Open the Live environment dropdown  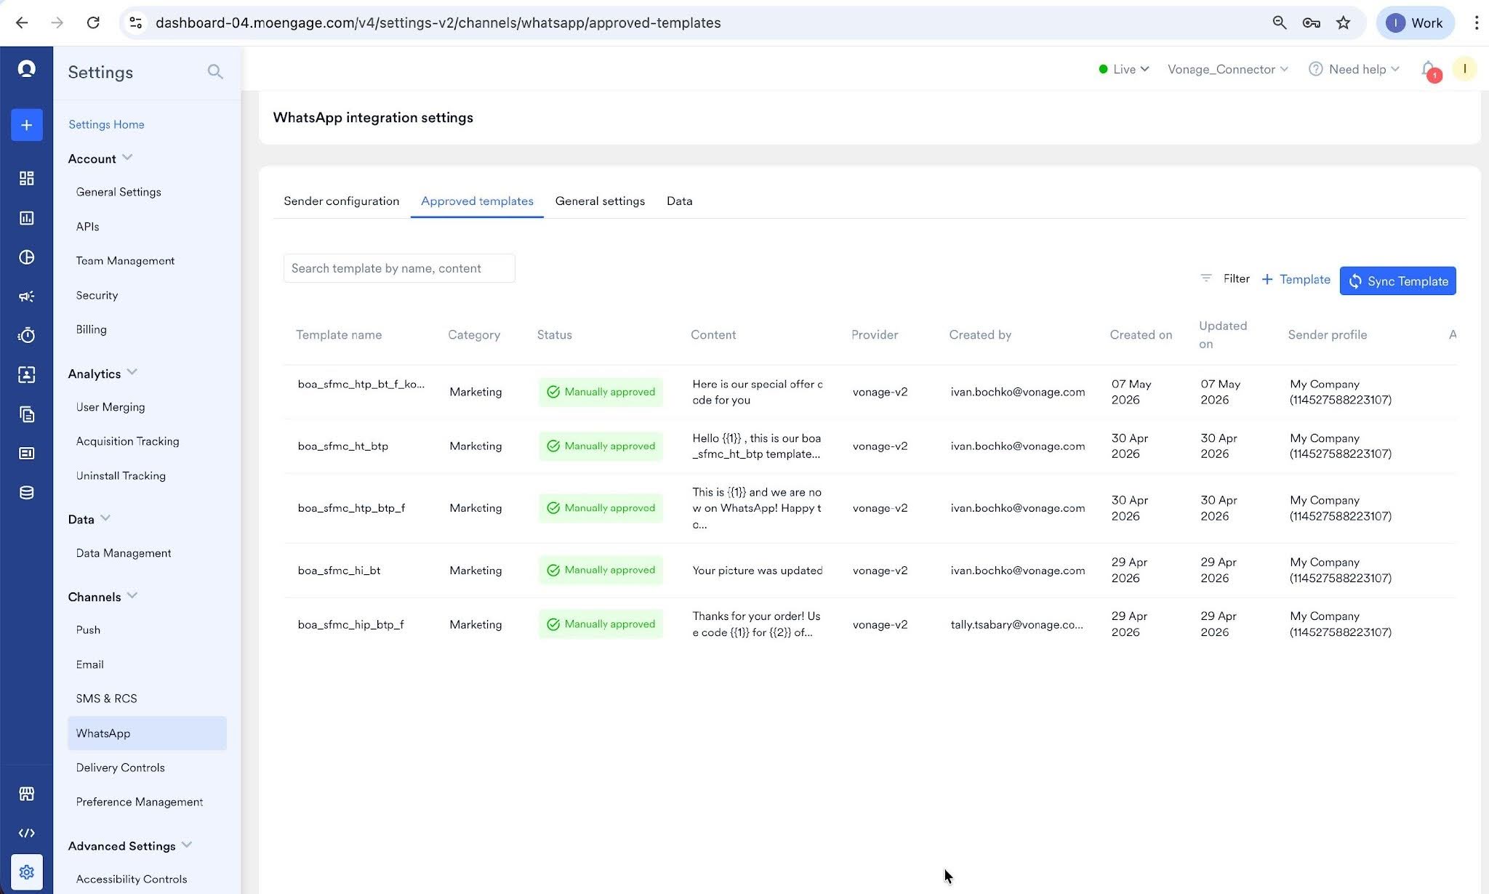[x=1123, y=69]
